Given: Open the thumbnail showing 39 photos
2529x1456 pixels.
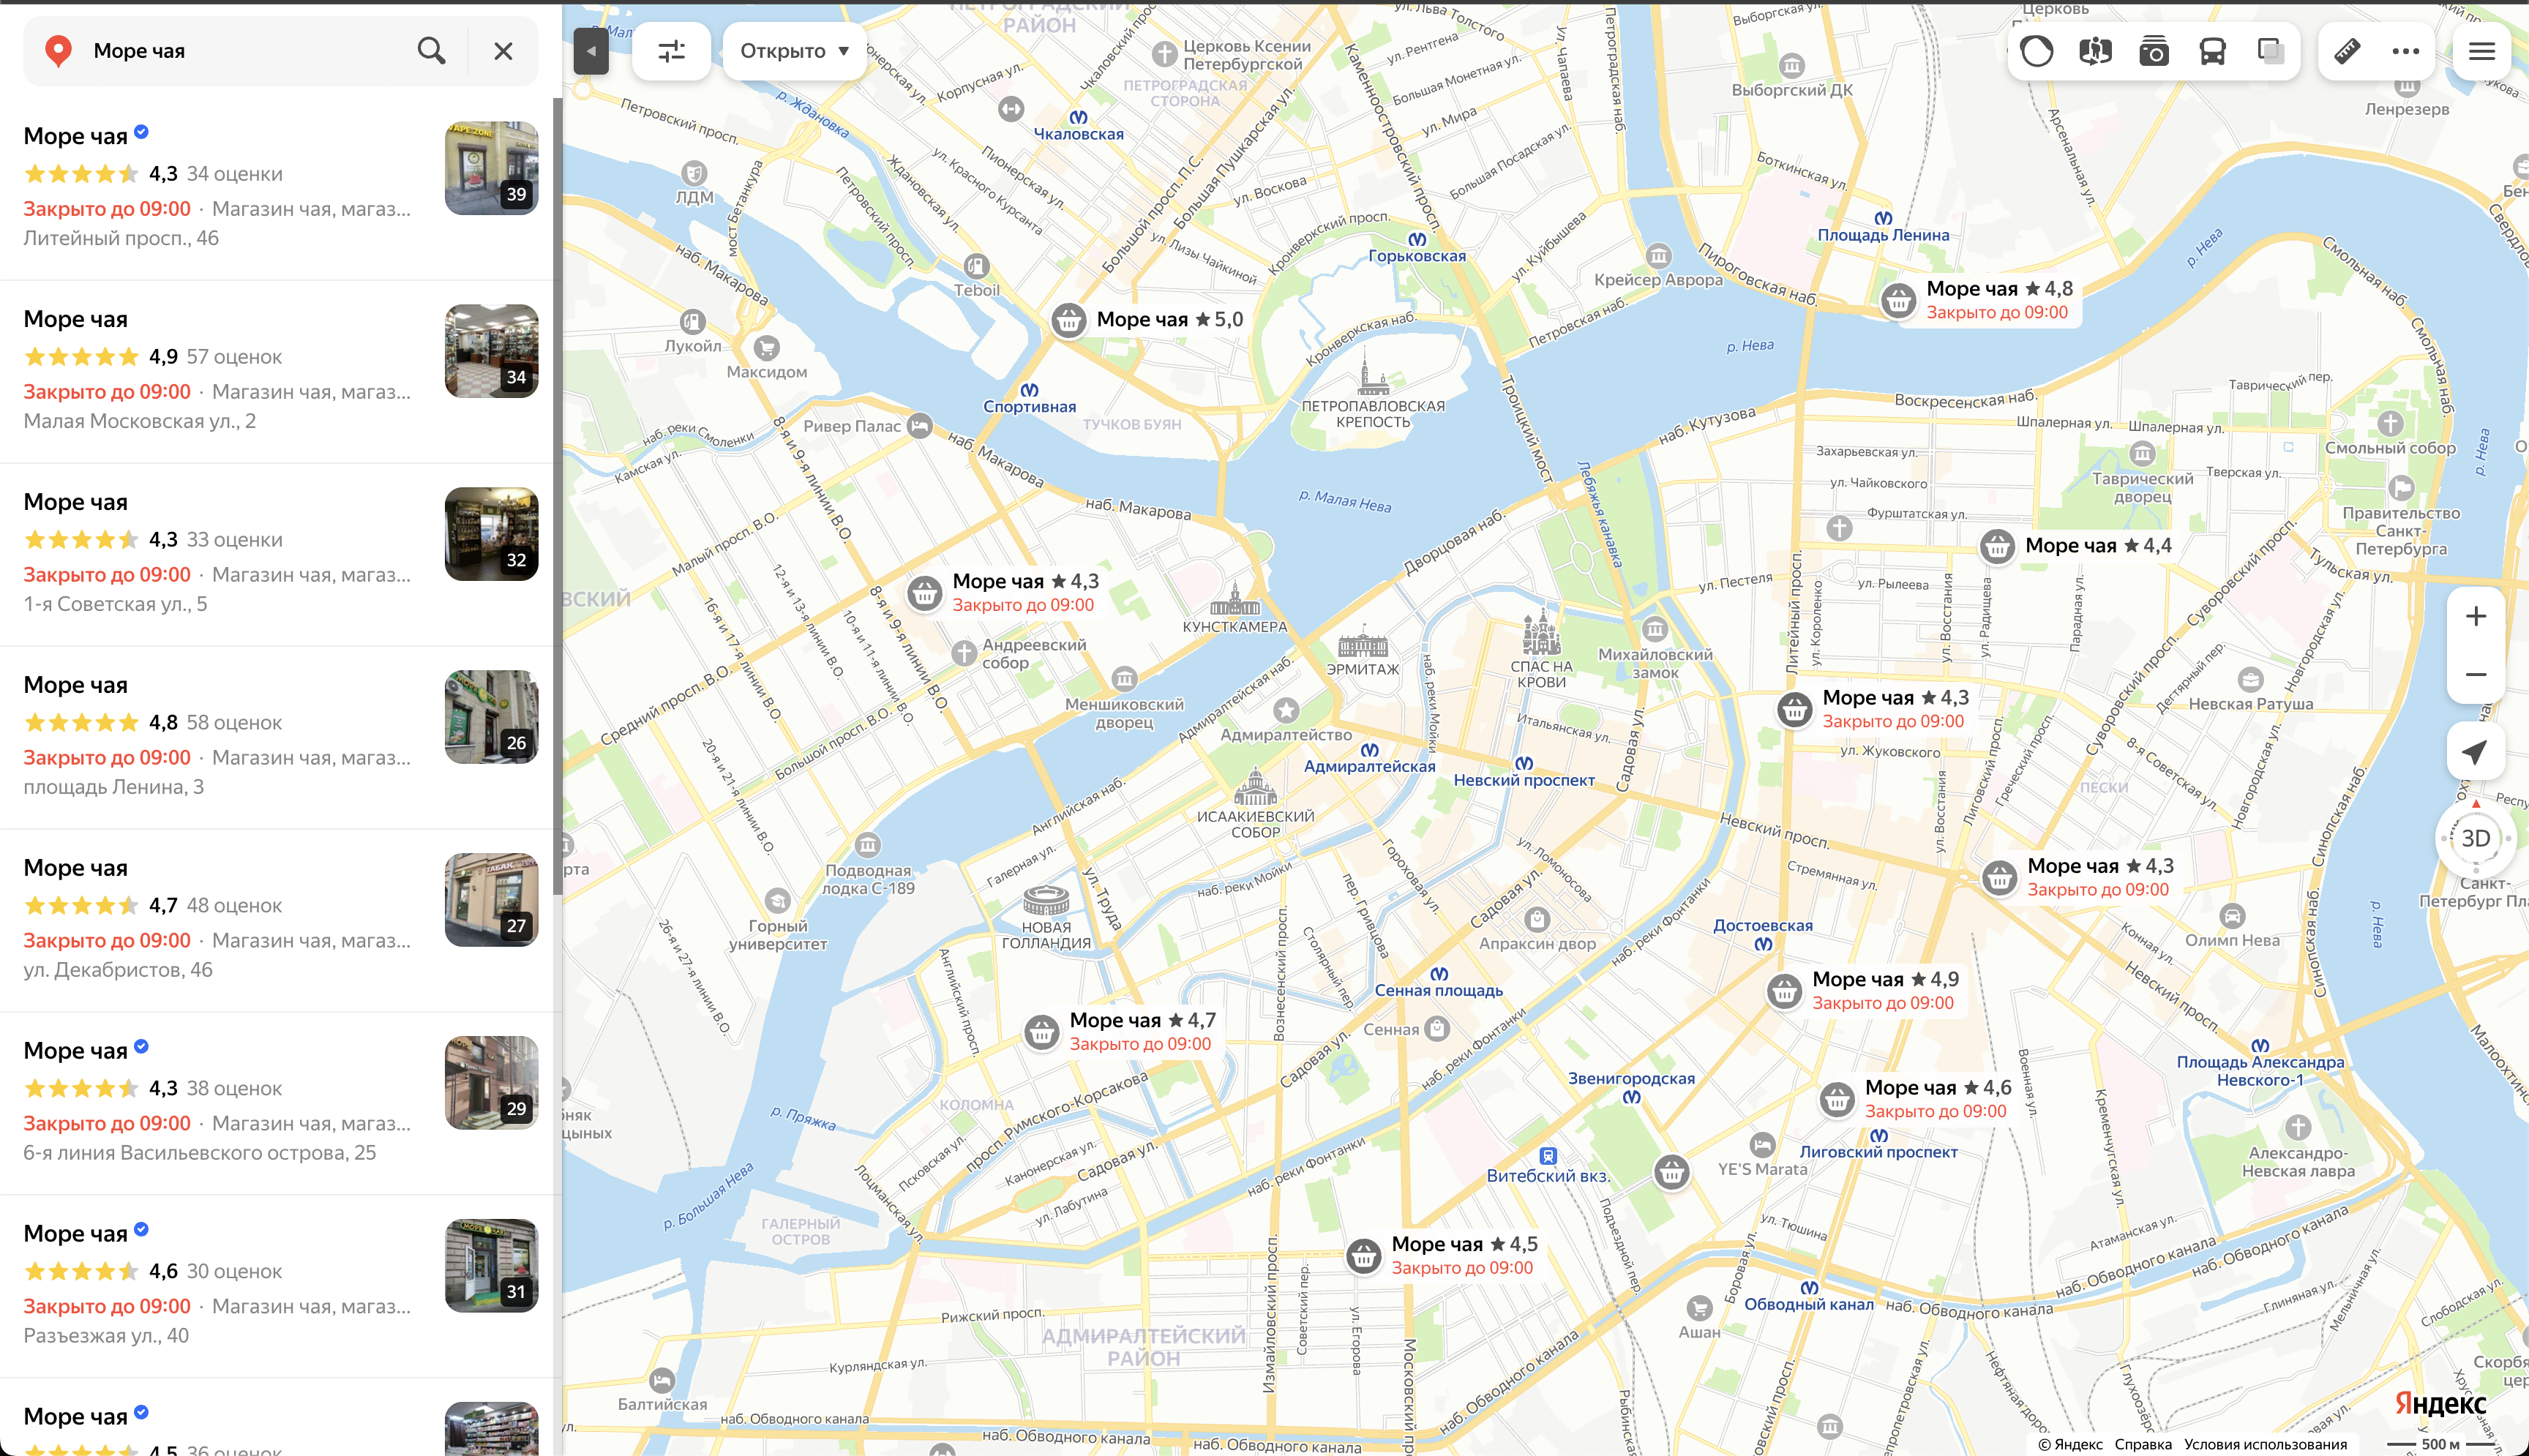Looking at the screenshot, I should pos(491,168).
